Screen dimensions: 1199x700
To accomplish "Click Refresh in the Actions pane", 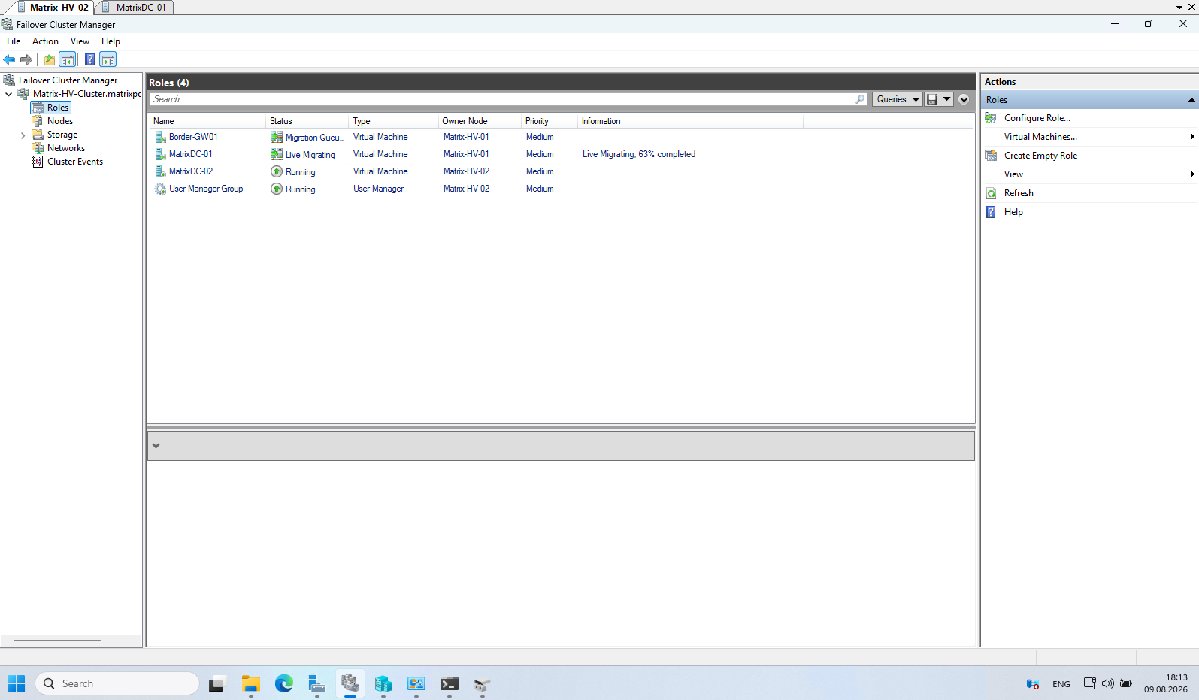I will [x=1019, y=193].
